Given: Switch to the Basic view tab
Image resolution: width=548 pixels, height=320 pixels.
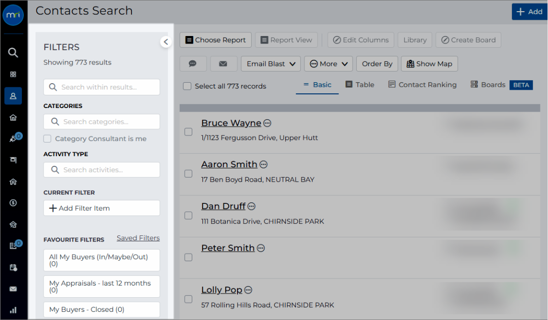Looking at the screenshot, I should [317, 85].
